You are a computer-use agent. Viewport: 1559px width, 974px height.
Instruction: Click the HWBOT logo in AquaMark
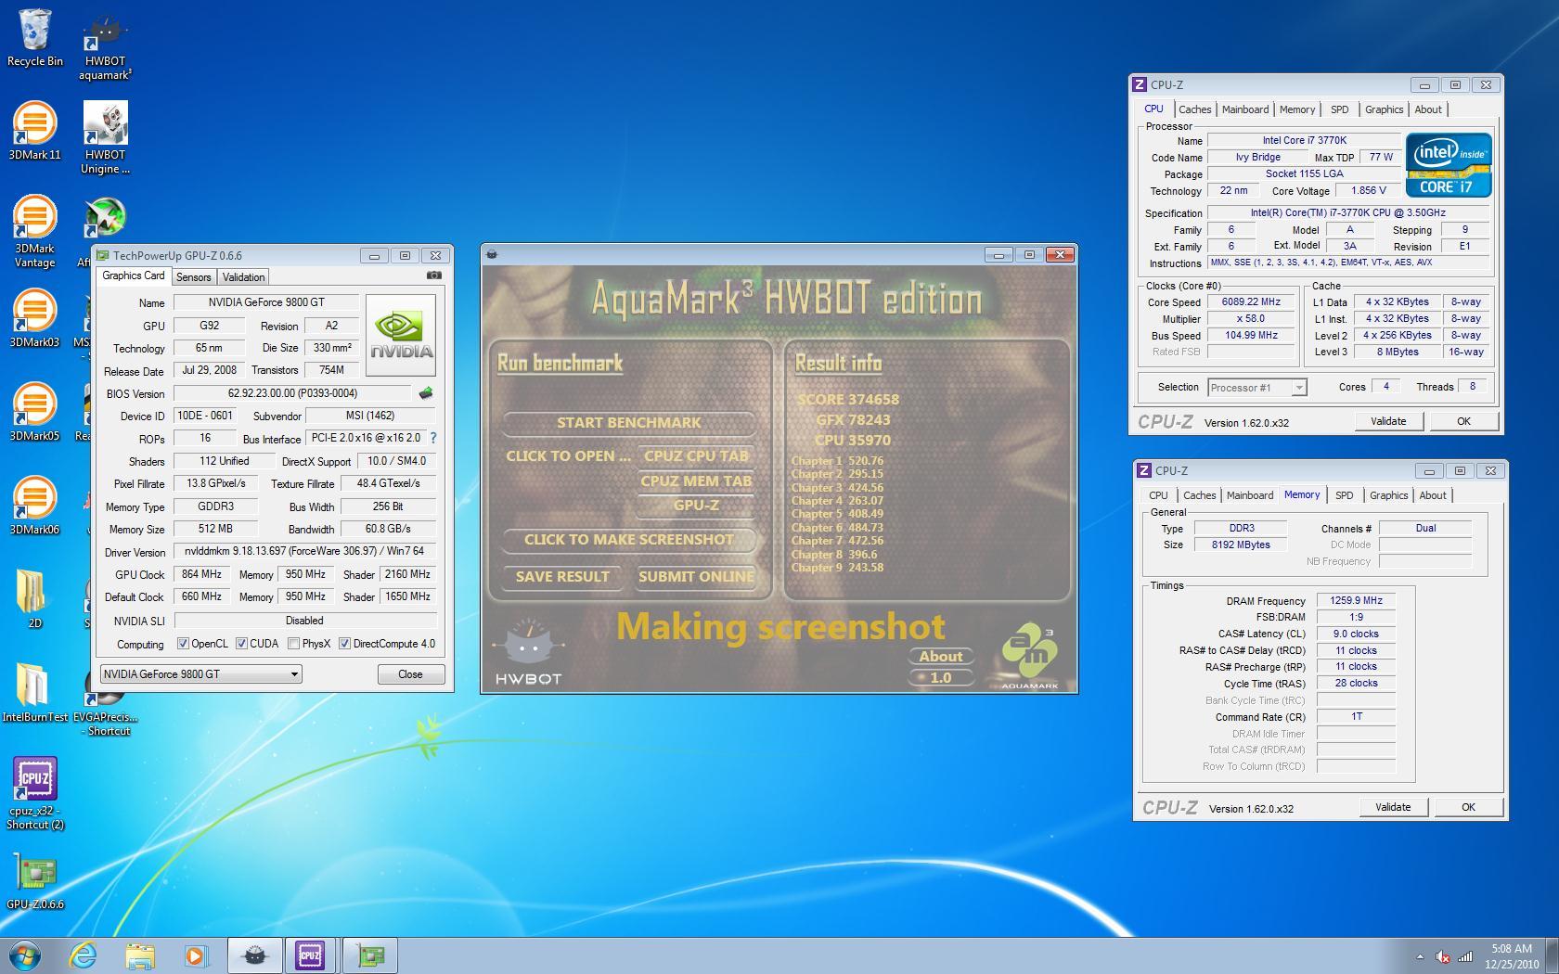[x=528, y=652]
